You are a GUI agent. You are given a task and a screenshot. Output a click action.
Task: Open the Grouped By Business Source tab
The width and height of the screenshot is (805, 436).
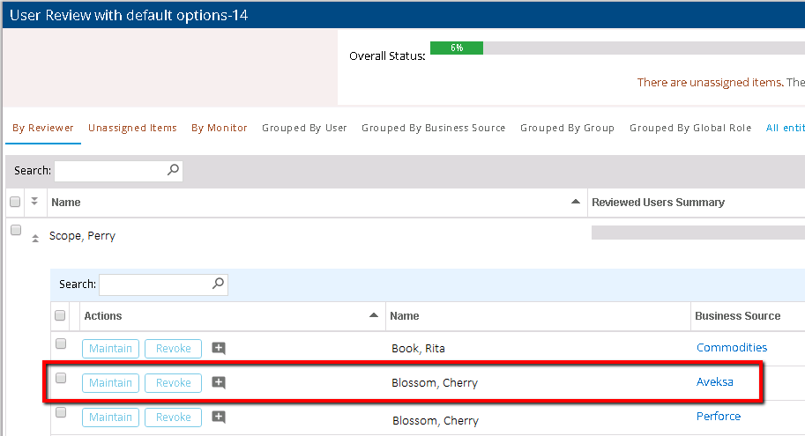point(433,128)
